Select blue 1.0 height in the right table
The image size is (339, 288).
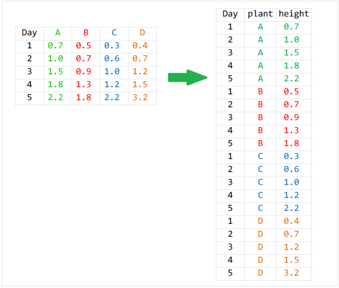291,182
